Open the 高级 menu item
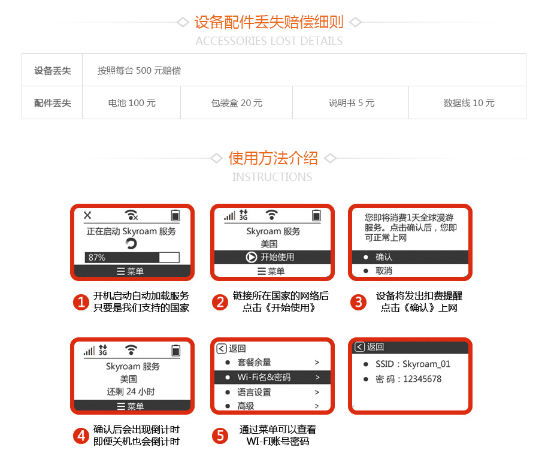 pos(272,406)
